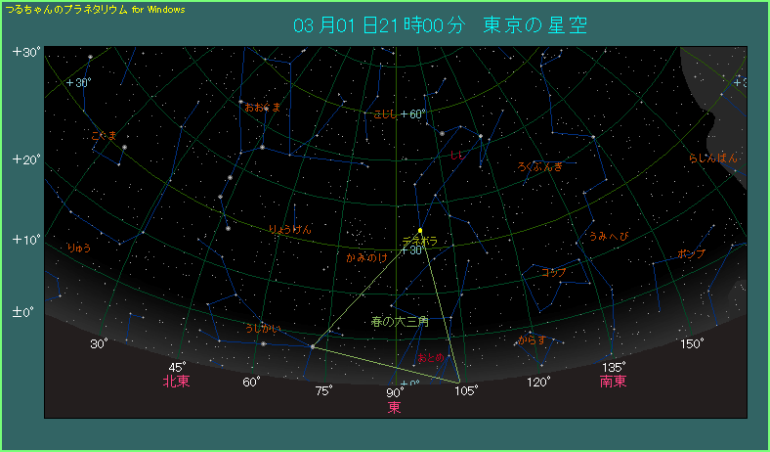Click the かみのけ constellation label

367,256
